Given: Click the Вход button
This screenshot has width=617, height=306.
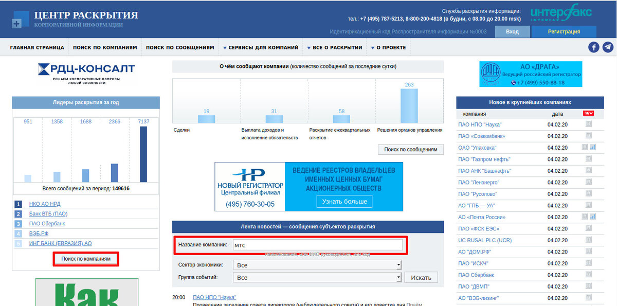Looking at the screenshot, I should (x=512, y=31).
